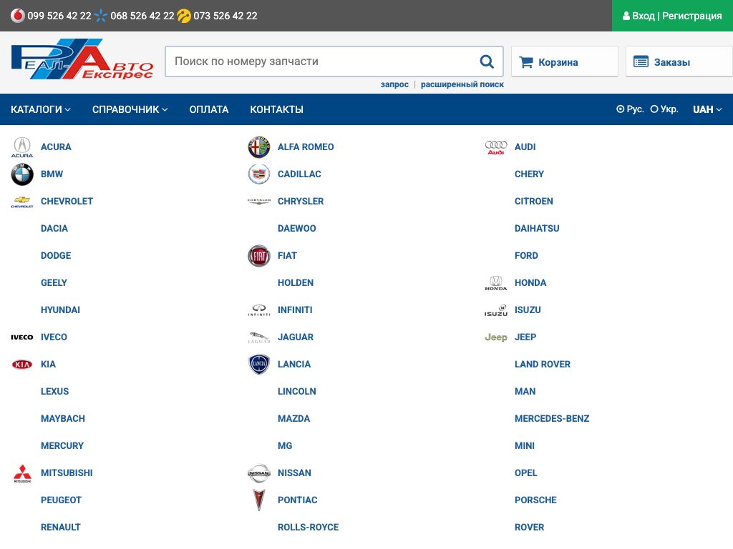The height and width of the screenshot is (549, 733).
Task: Open the HYUNDAI catalog link
Action: coord(60,310)
